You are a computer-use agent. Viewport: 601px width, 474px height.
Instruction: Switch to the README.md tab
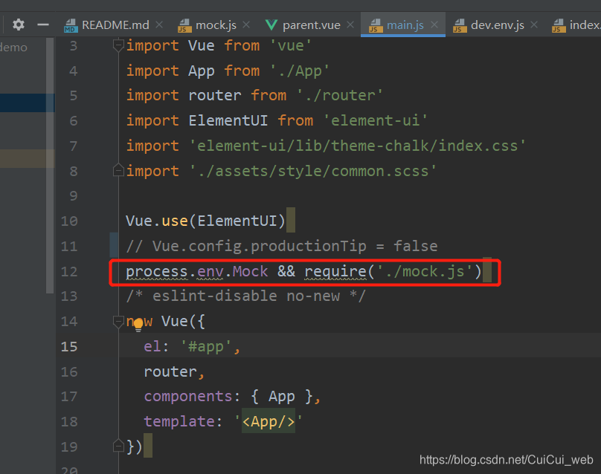[115, 25]
